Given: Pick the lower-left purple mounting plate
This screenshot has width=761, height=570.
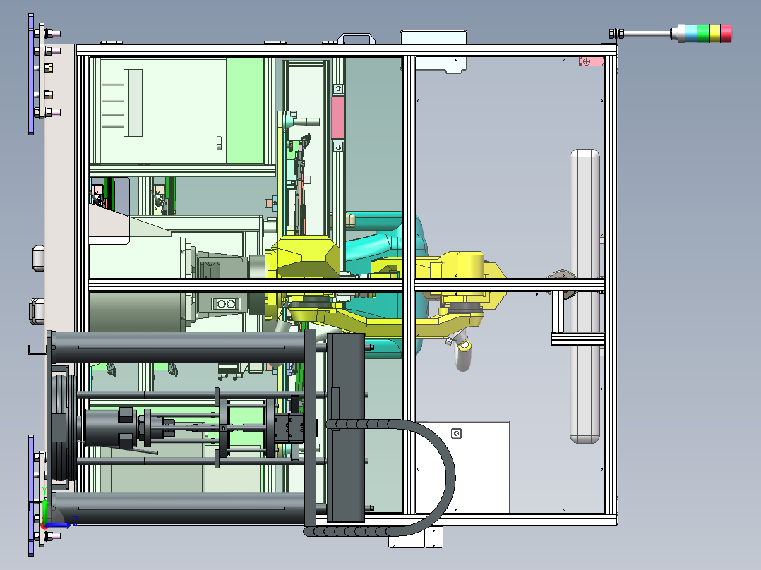Looking at the screenshot, I should 31,495.
